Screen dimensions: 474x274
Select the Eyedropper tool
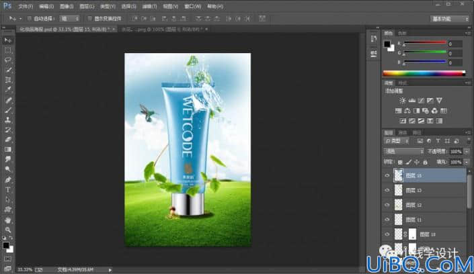click(x=8, y=90)
